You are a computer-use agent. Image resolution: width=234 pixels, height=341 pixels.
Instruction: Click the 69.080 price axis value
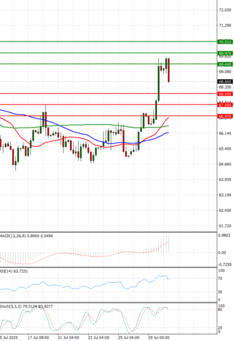(x=225, y=72)
